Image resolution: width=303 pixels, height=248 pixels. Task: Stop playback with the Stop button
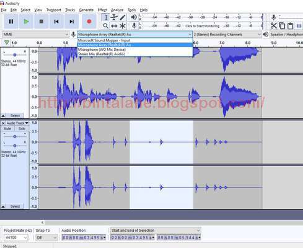(x=42, y=22)
